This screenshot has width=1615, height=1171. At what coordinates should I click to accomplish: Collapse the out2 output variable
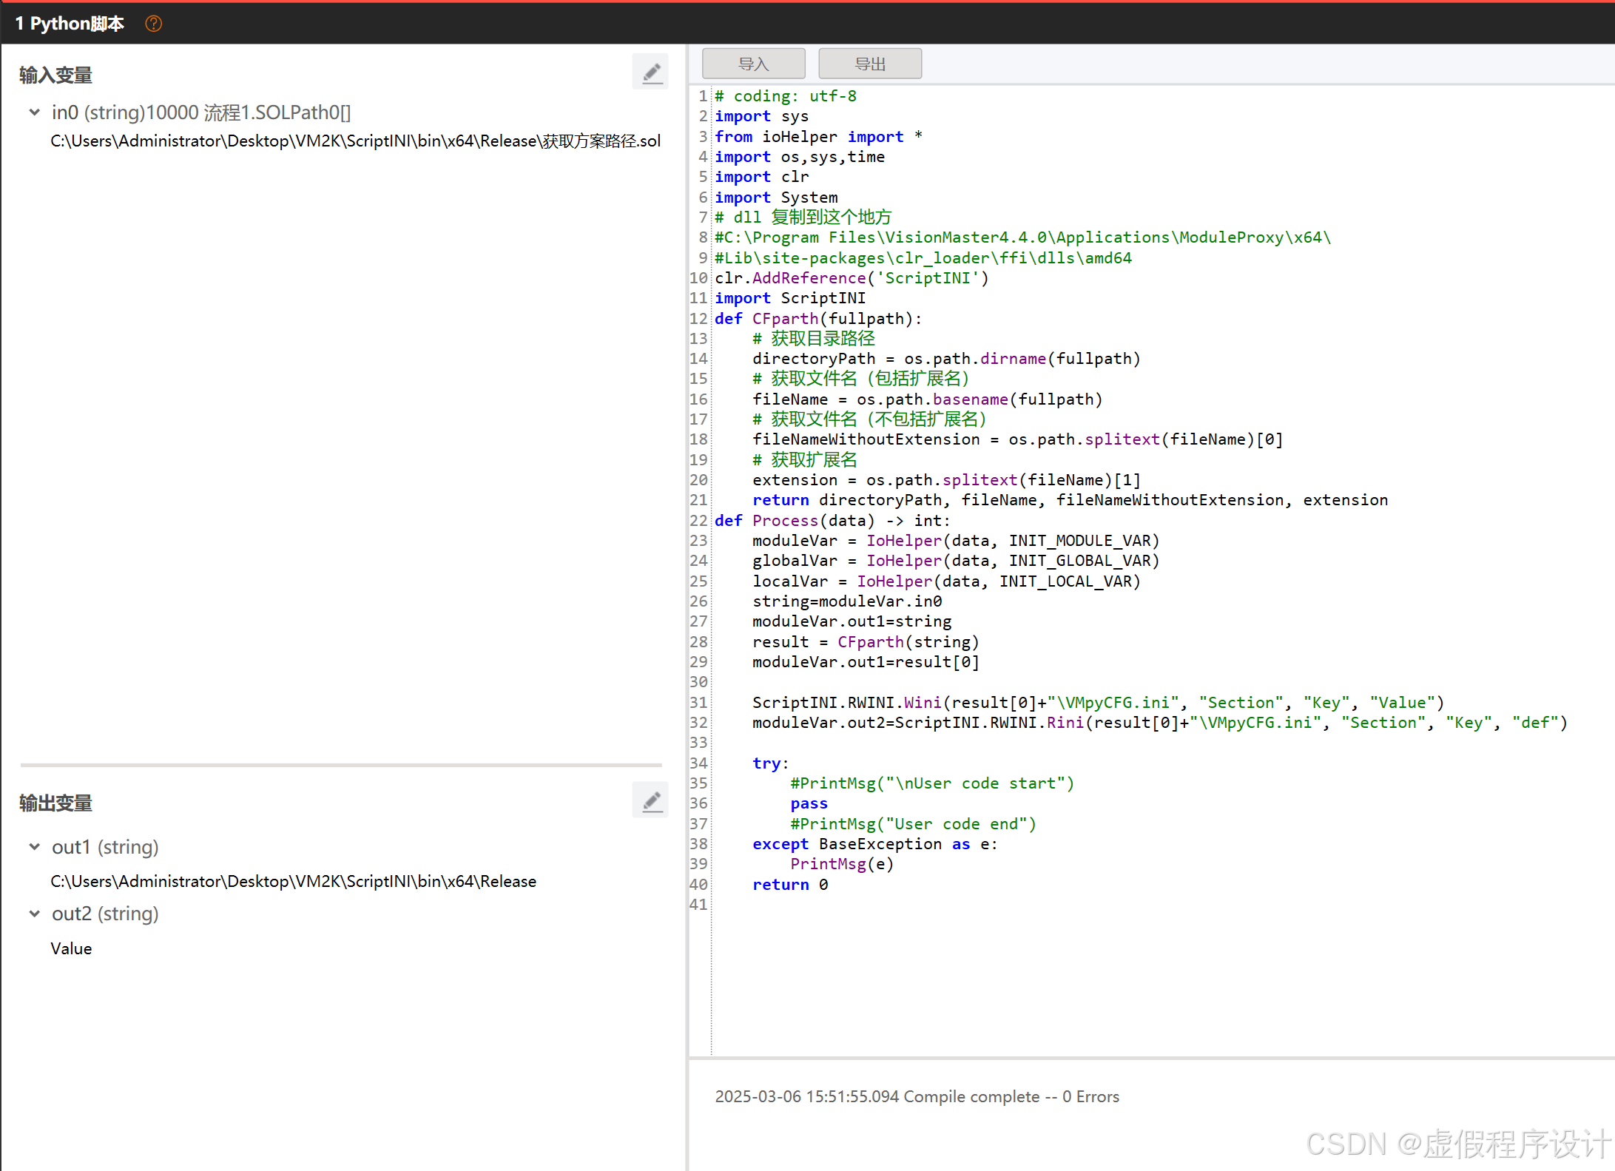click(34, 914)
